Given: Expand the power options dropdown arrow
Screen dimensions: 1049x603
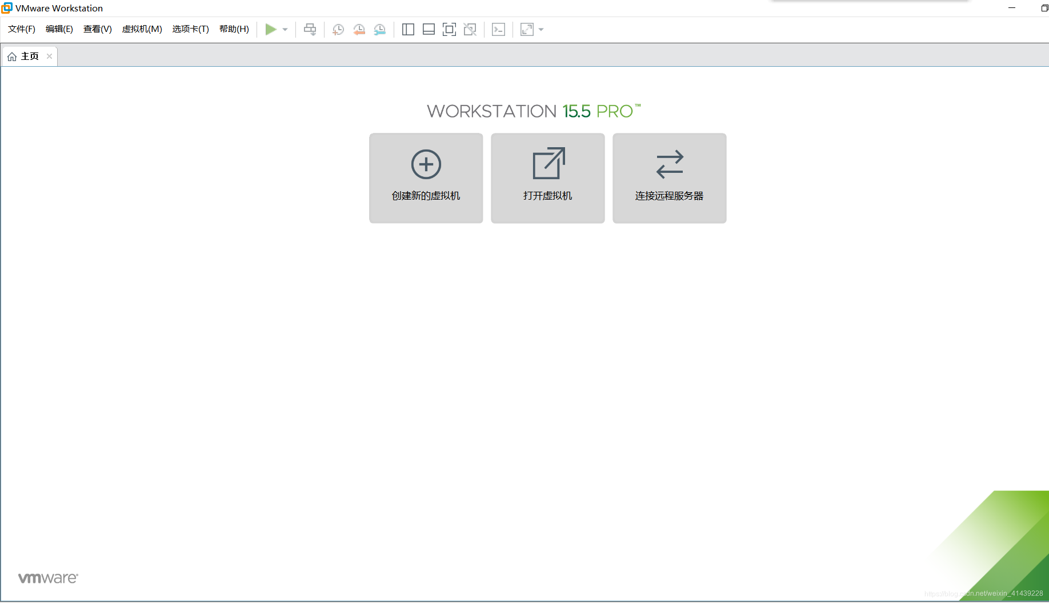Looking at the screenshot, I should pyautogui.click(x=285, y=30).
